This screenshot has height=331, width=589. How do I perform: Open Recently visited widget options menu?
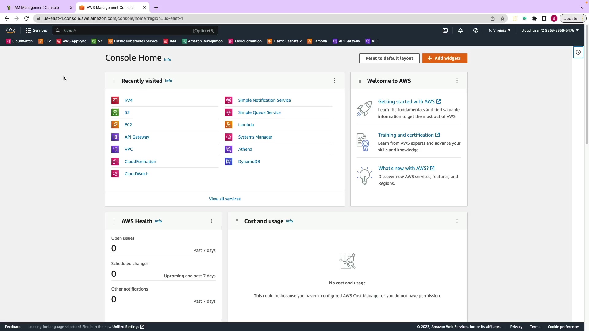tap(334, 81)
